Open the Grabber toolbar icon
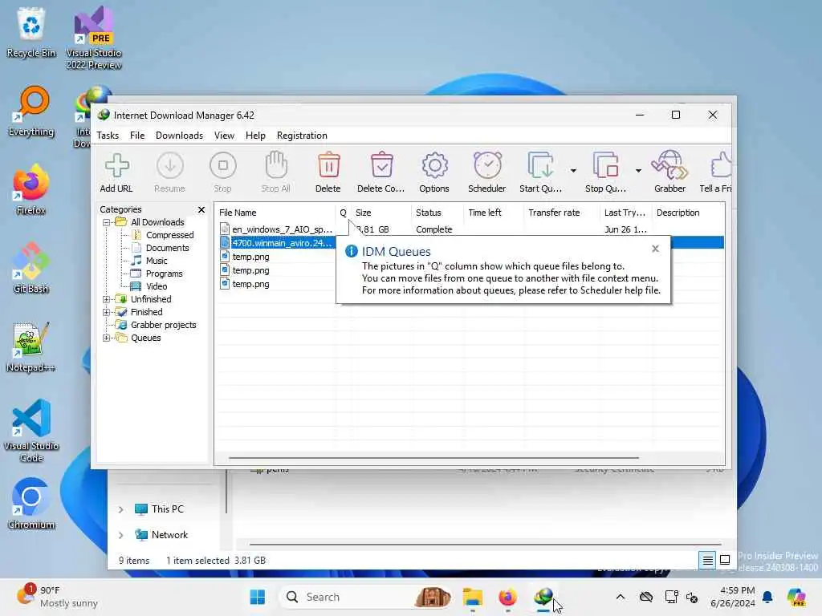822x616 pixels. click(x=670, y=173)
